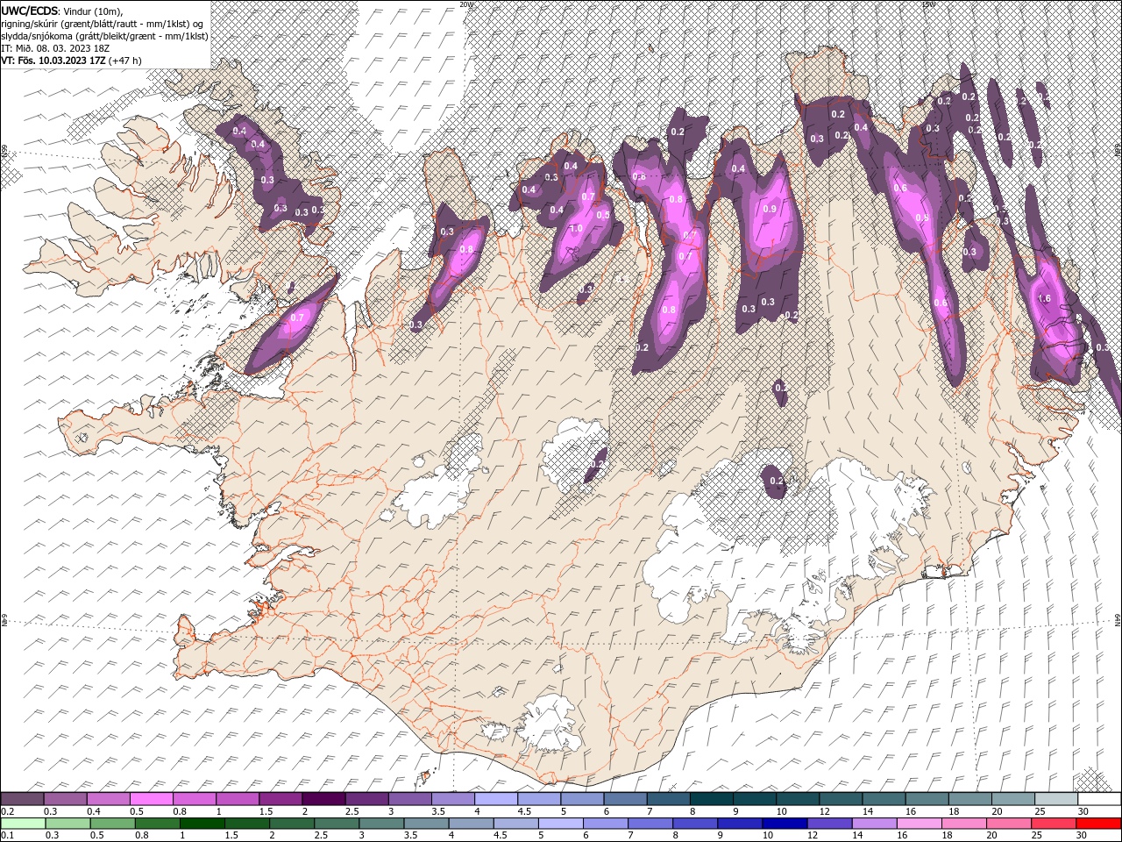Click the 0.2 label in the snow legend row
The height and width of the screenshot is (842, 1122).
pyautogui.click(x=8, y=811)
